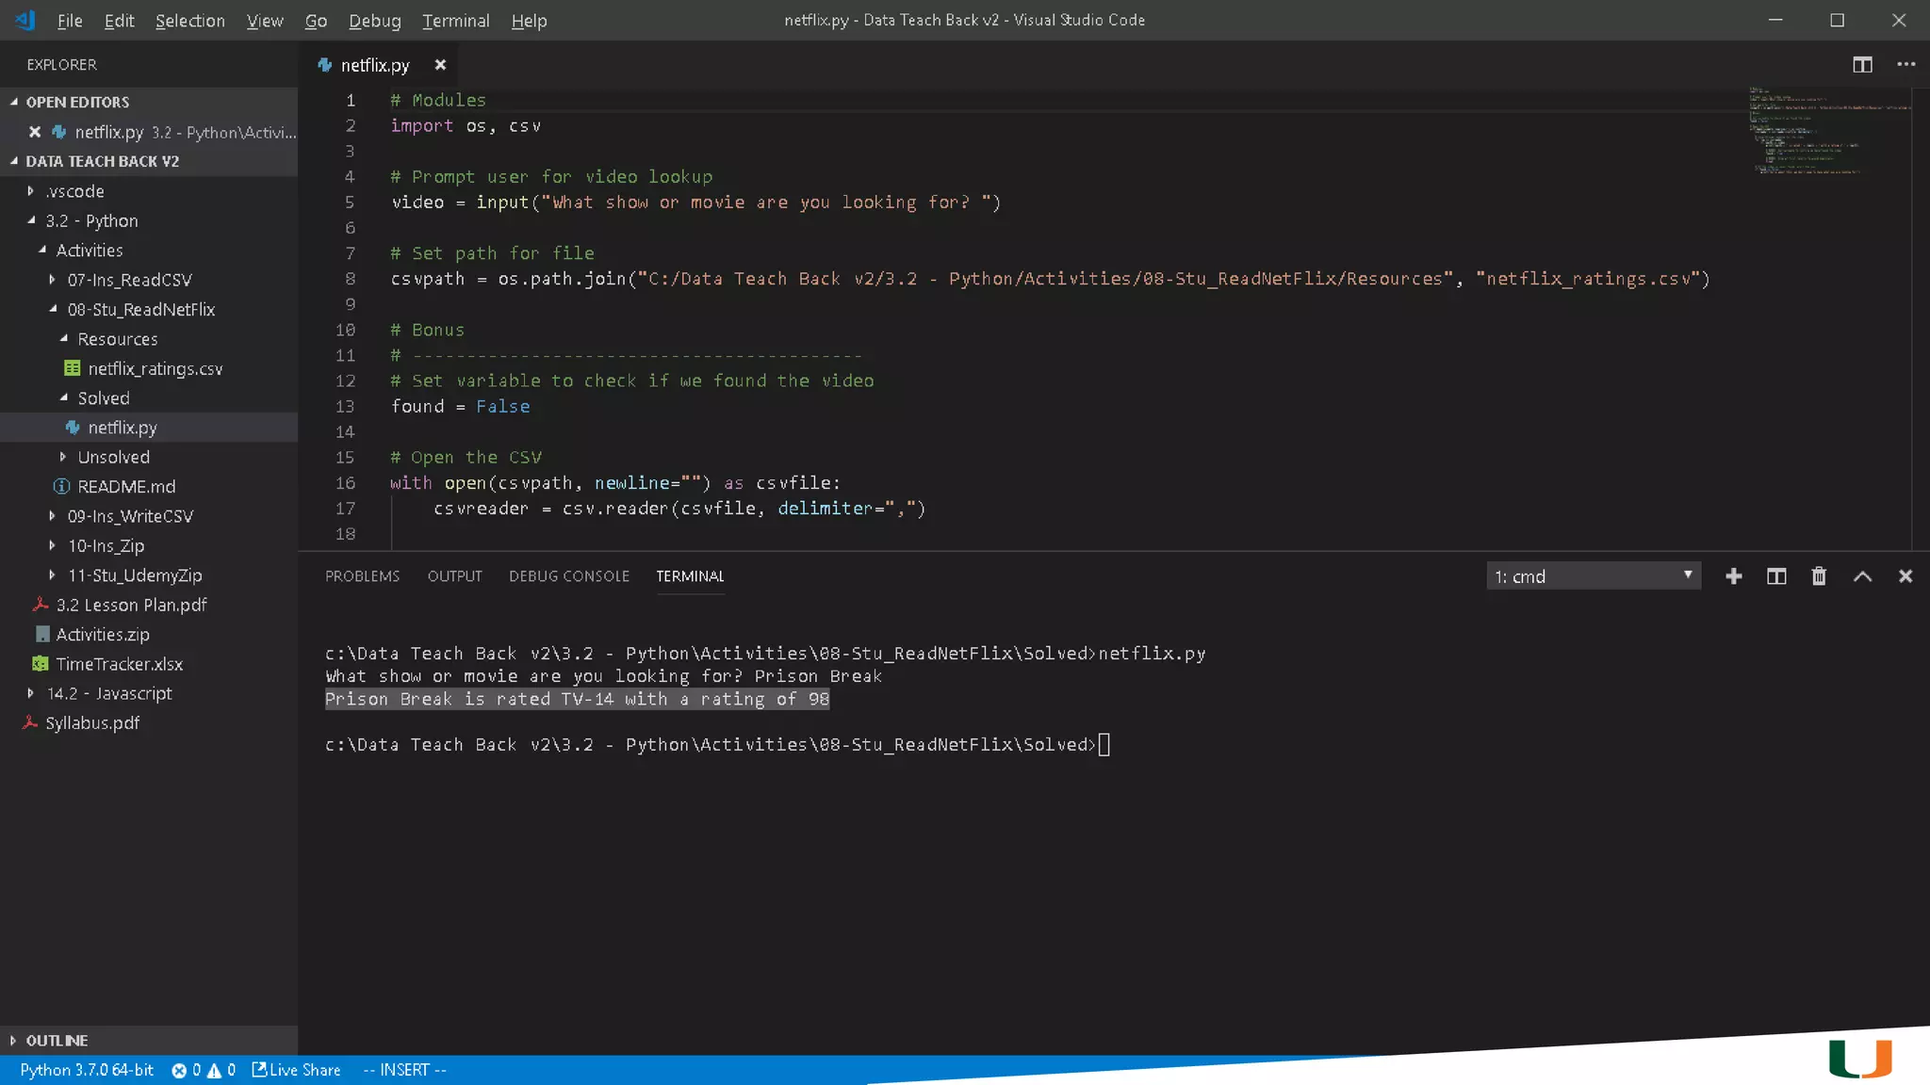
Task: Select Python 3.7.0 64-bit interpreter
Action: tap(87, 1070)
